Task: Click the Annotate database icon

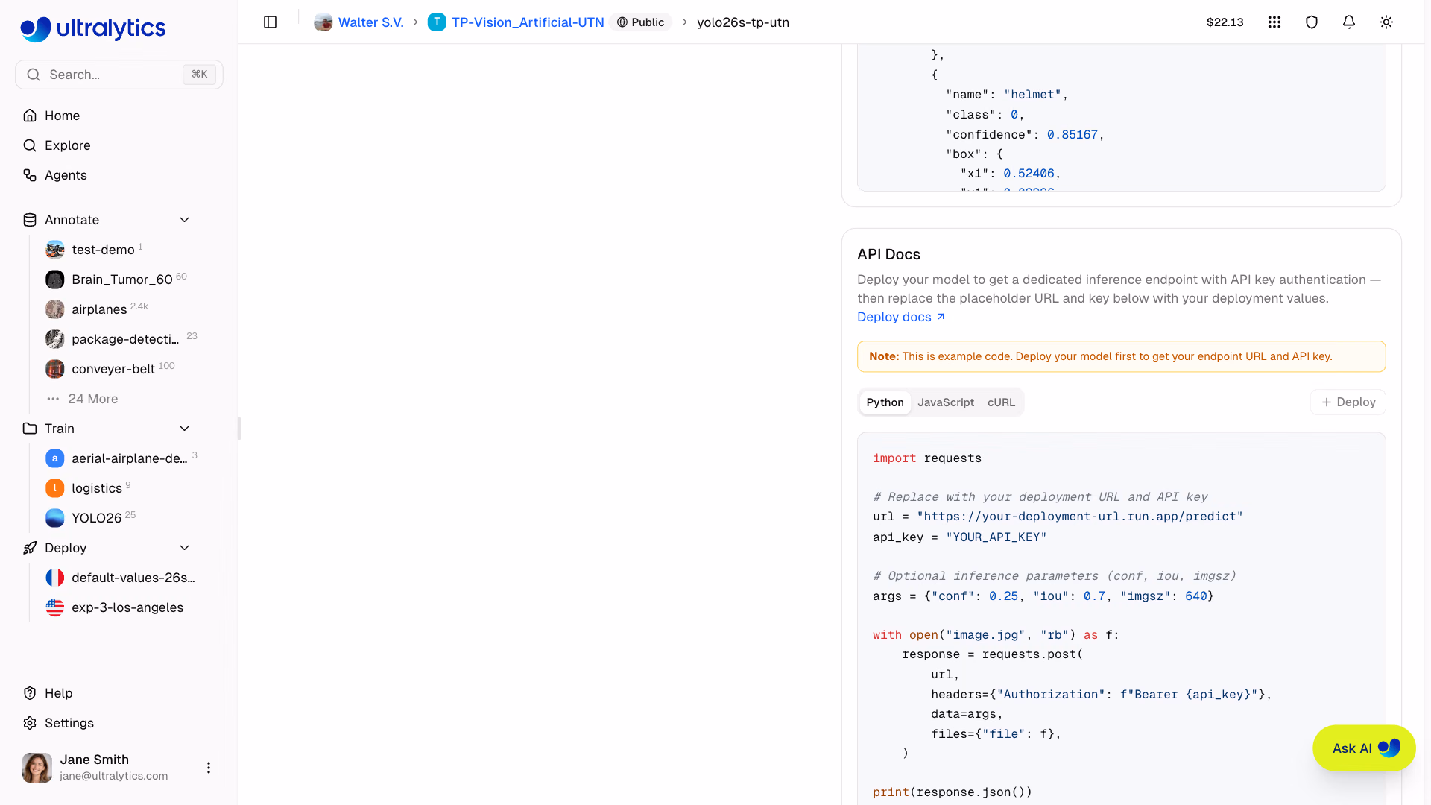Action: click(x=30, y=220)
